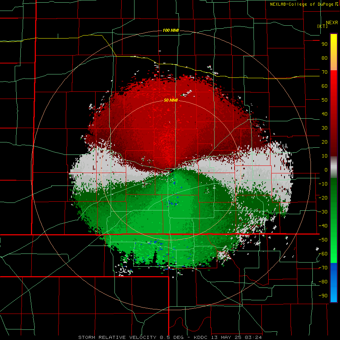Click the 80 value on the velocity scale
This screenshot has height=340, width=340.
325,58
